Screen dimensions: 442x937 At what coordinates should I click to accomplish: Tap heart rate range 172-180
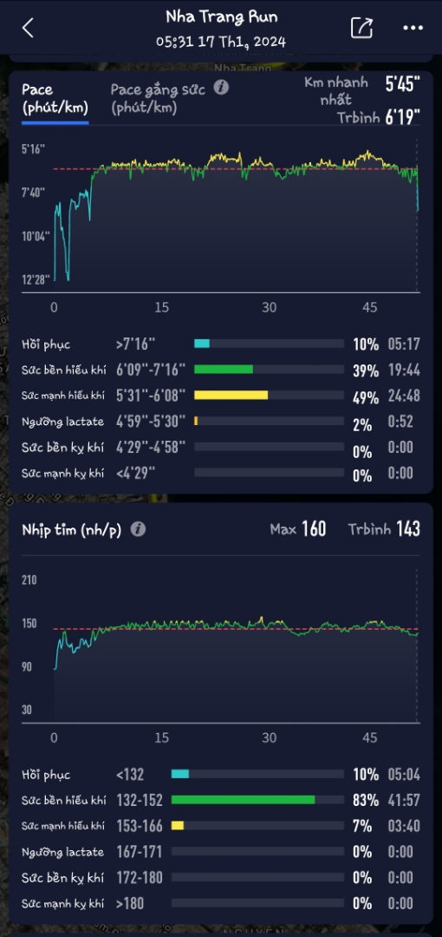coord(140,877)
